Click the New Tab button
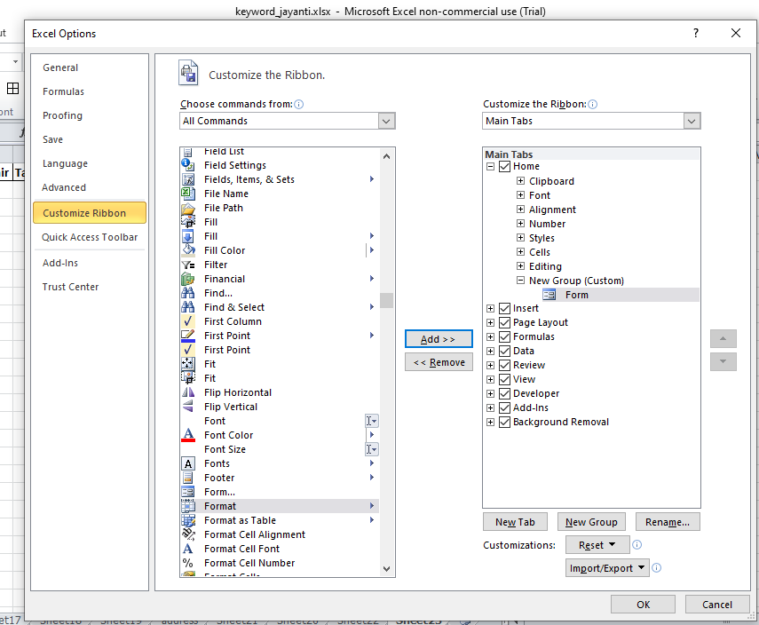 click(x=515, y=522)
